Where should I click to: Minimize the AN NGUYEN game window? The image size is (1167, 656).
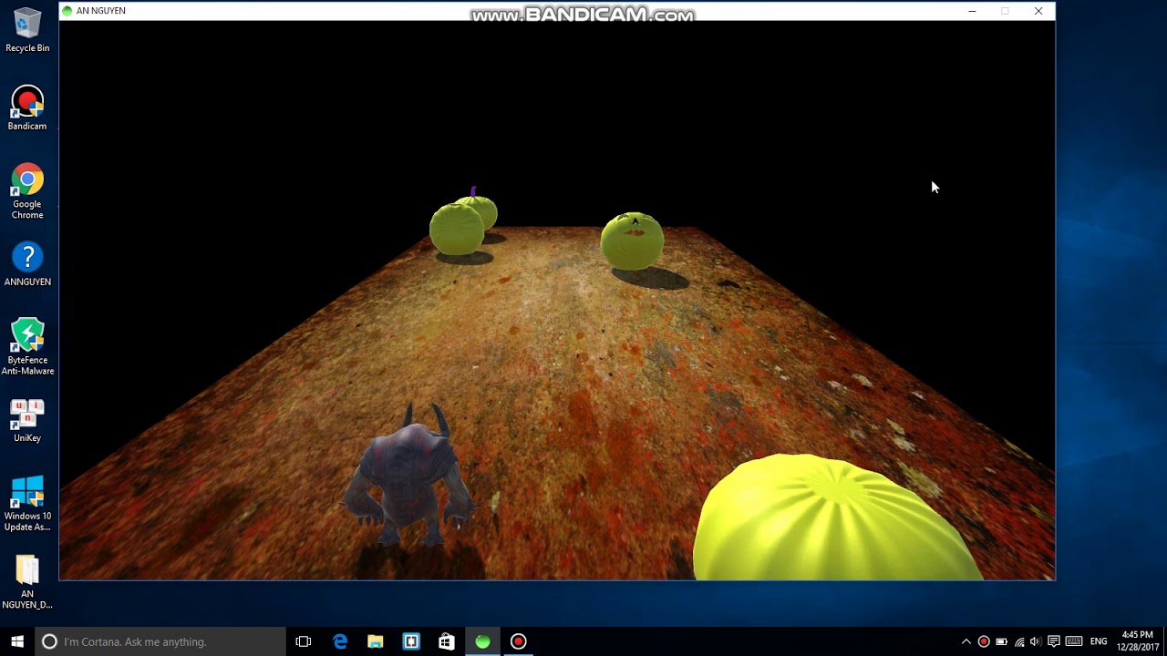tap(972, 11)
